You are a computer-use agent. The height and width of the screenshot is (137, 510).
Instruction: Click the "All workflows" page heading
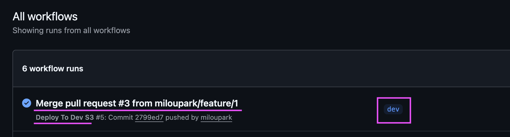pyautogui.click(x=45, y=17)
